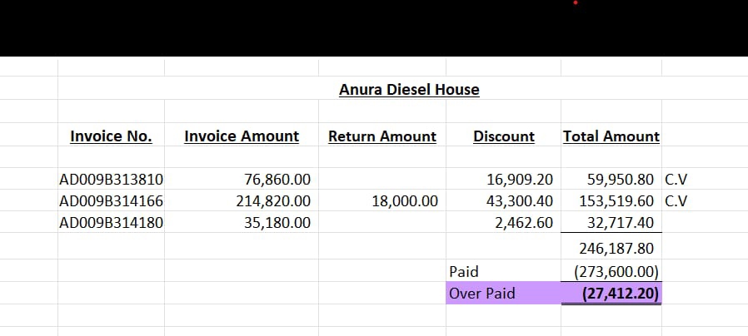
Task: Click the Return Amount header cell
Action: [381, 136]
